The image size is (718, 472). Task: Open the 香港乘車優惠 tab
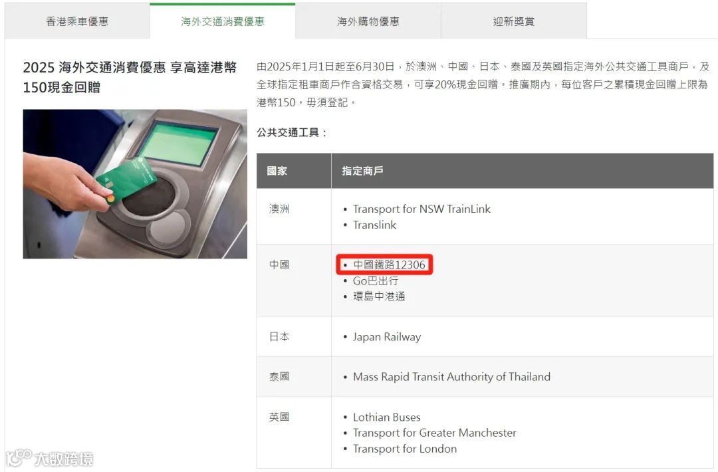(77, 21)
